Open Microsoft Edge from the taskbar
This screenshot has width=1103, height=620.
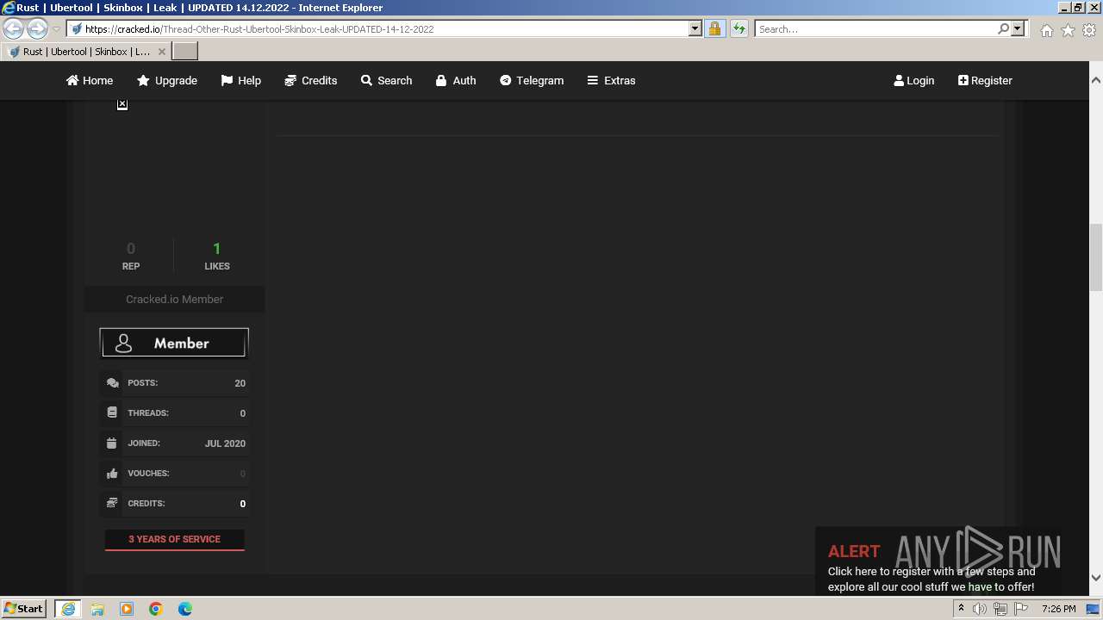(185, 609)
